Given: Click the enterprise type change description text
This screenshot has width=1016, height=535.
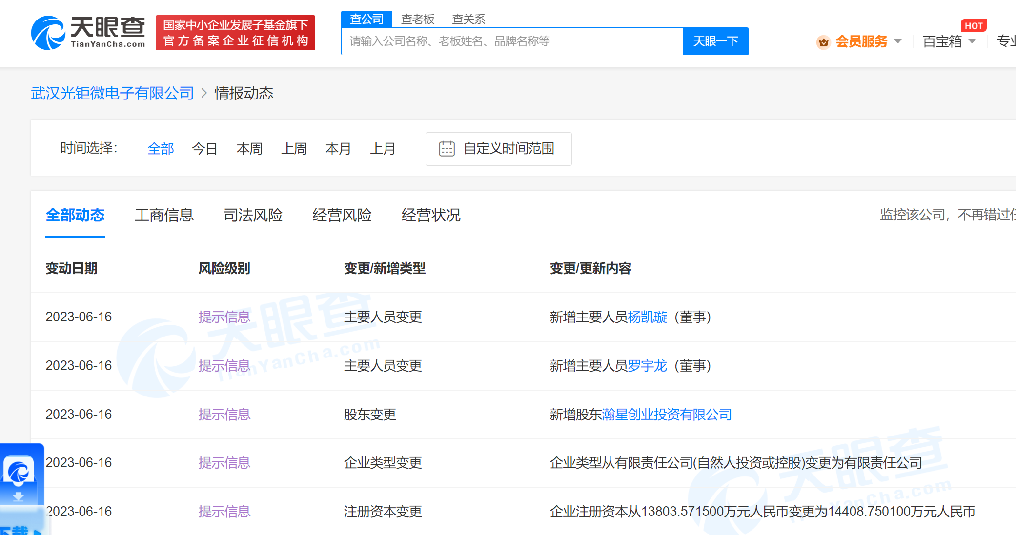Looking at the screenshot, I should pyautogui.click(x=736, y=463).
